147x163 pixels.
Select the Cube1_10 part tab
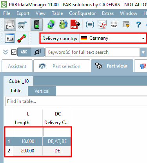tap(18, 81)
